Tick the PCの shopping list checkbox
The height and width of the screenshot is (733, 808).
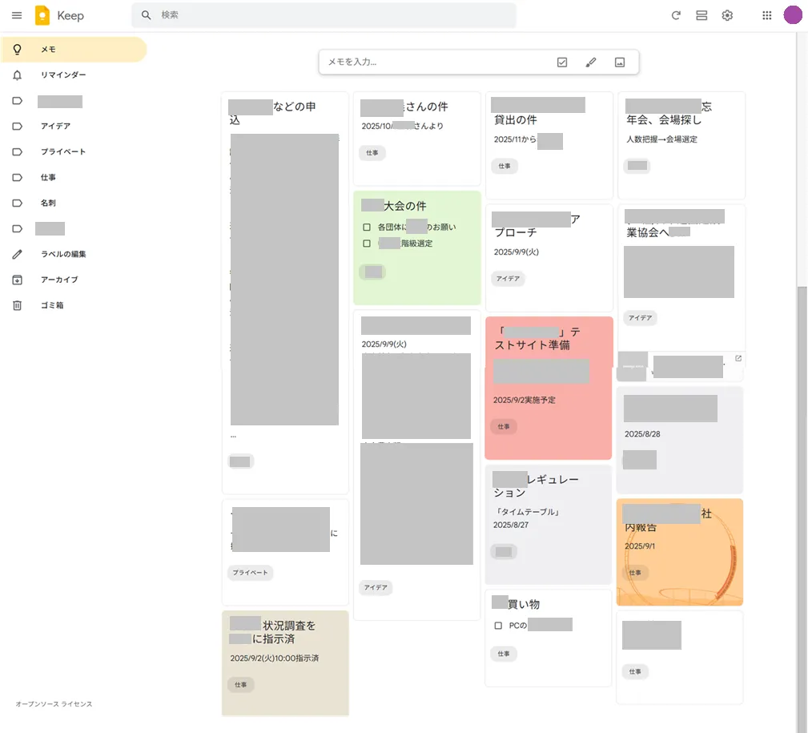[x=498, y=626]
